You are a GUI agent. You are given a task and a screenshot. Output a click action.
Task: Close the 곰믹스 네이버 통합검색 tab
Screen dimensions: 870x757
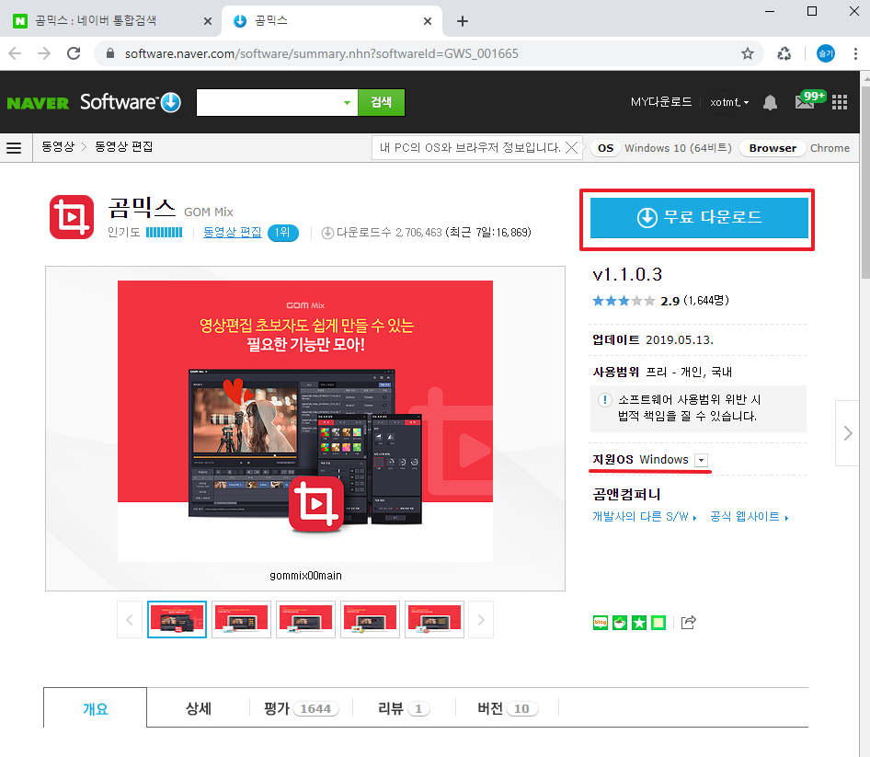point(208,21)
